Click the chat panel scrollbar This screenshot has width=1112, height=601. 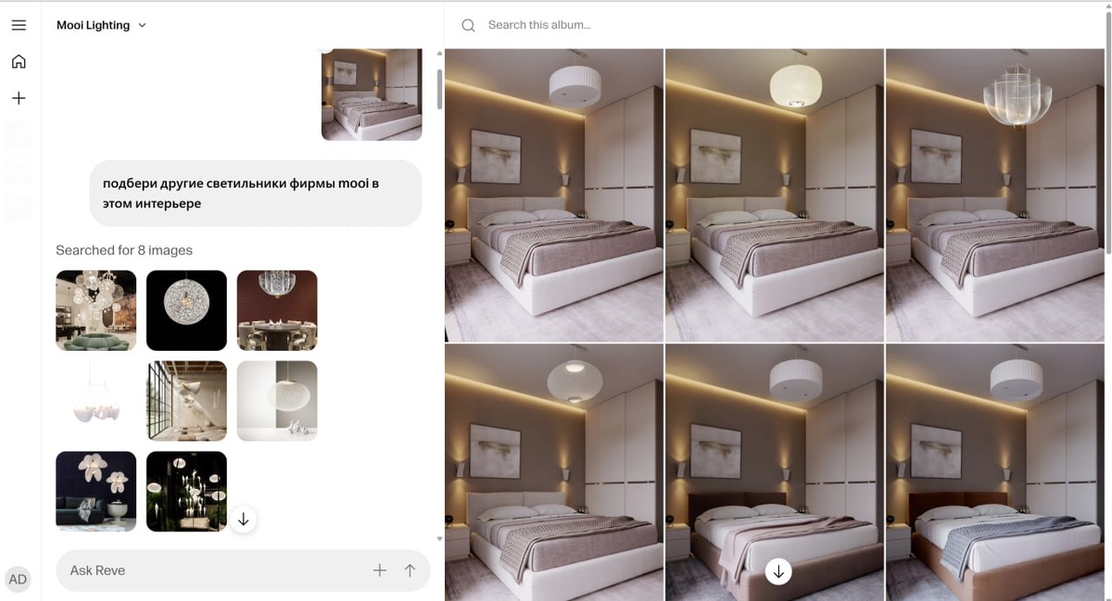pos(439,88)
